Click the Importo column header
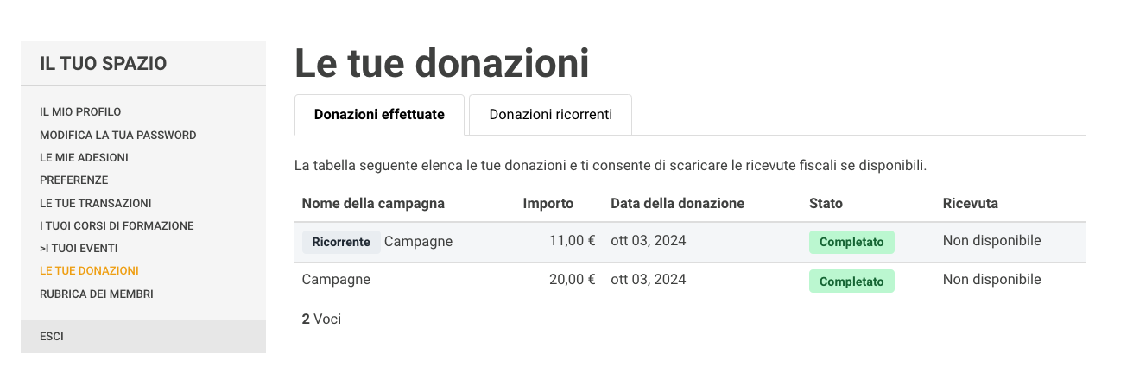Viewport: 1133px width, 386px height. tap(548, 204)
